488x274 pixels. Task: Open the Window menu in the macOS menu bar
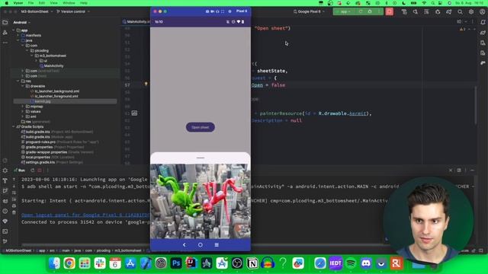(69, 3)
